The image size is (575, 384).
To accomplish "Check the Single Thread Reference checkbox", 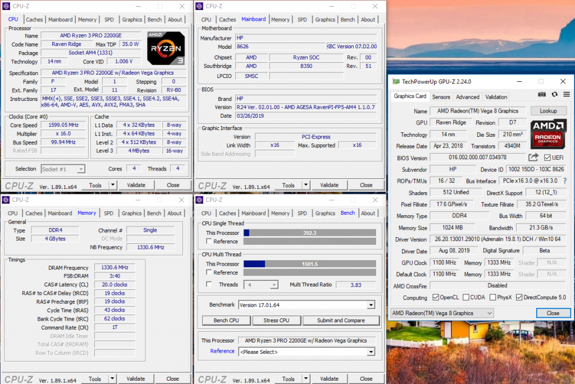I will pos(209,241).
